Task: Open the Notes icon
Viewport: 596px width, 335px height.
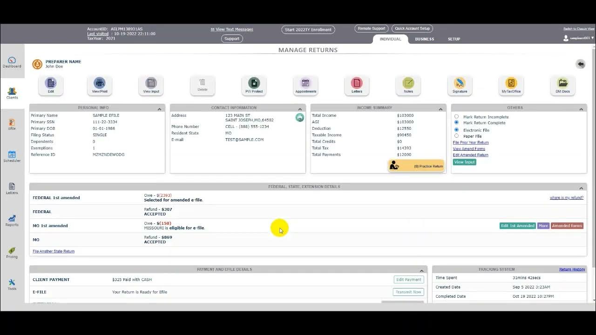Action: 408,85
